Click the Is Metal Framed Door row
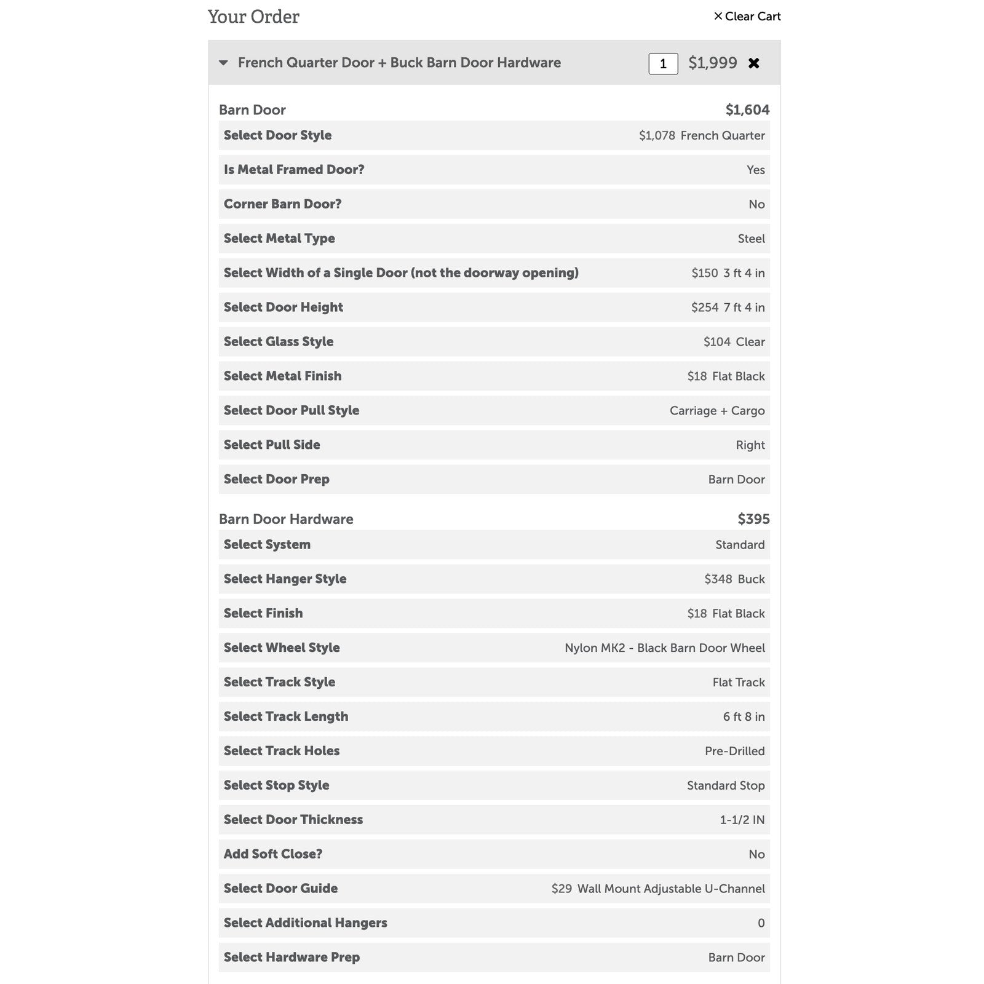This screenshot has height=984, width=984. pyautogui.click(x=494, y=170)
